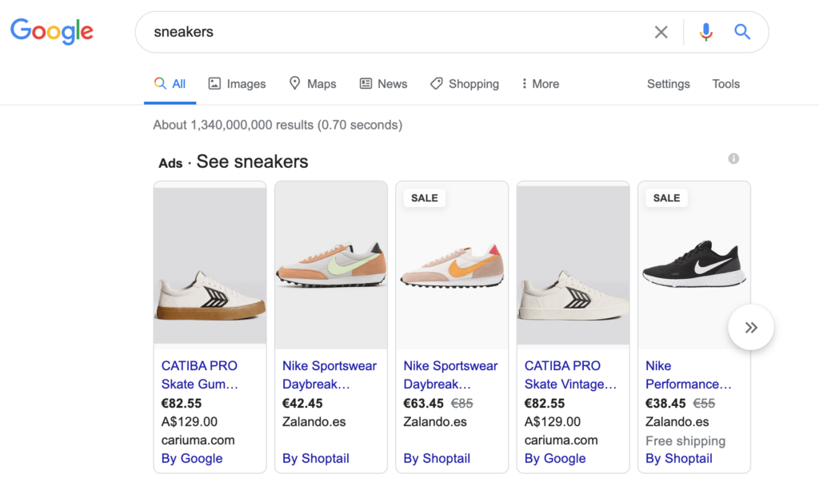
Task: Expand the More menu
Action: click(540, 84)
